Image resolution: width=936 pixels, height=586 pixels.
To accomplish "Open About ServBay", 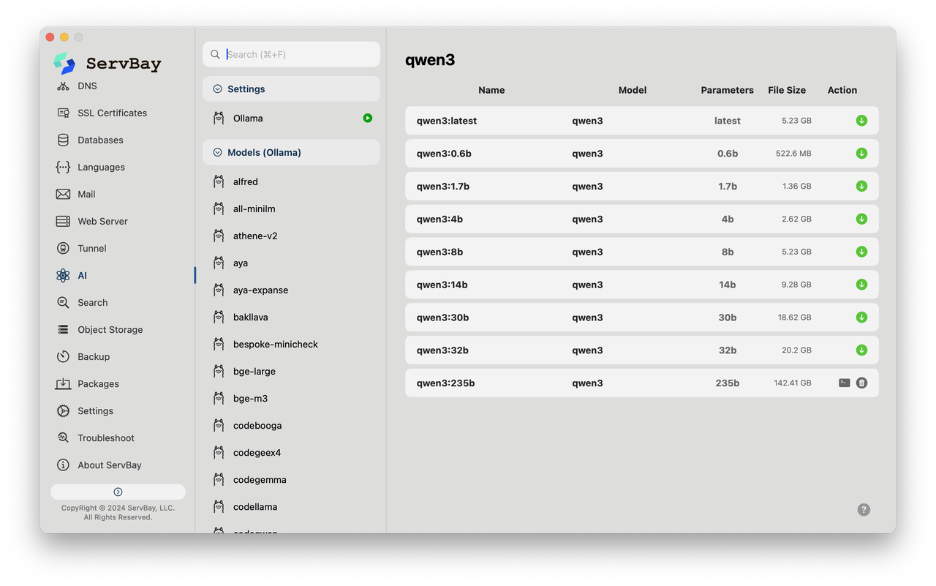I will (110, 465).
